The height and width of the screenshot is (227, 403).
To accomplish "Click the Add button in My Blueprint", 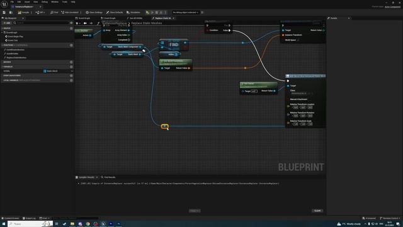I will point(7,23).
